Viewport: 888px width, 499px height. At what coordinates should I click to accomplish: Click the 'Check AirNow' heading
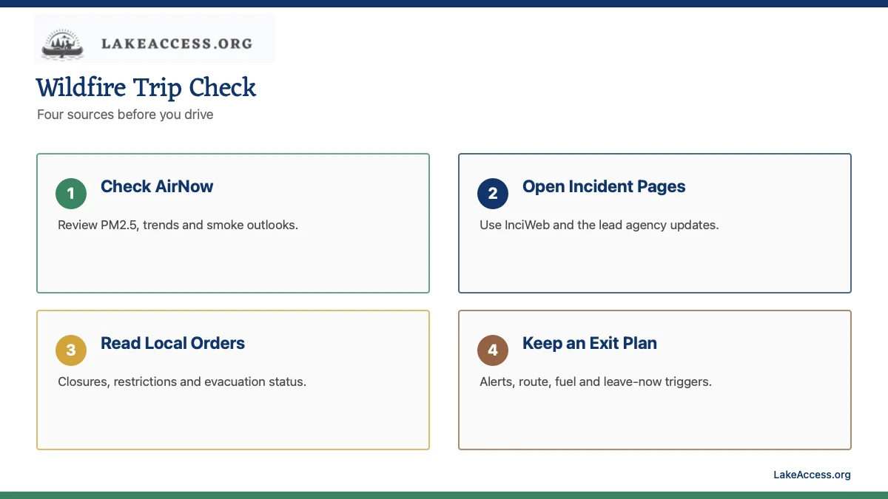click(x=157, y=186)
